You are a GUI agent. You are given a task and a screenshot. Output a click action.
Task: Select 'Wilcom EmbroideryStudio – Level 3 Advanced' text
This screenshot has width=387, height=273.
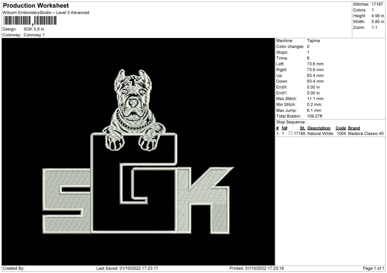pos(46,13)
